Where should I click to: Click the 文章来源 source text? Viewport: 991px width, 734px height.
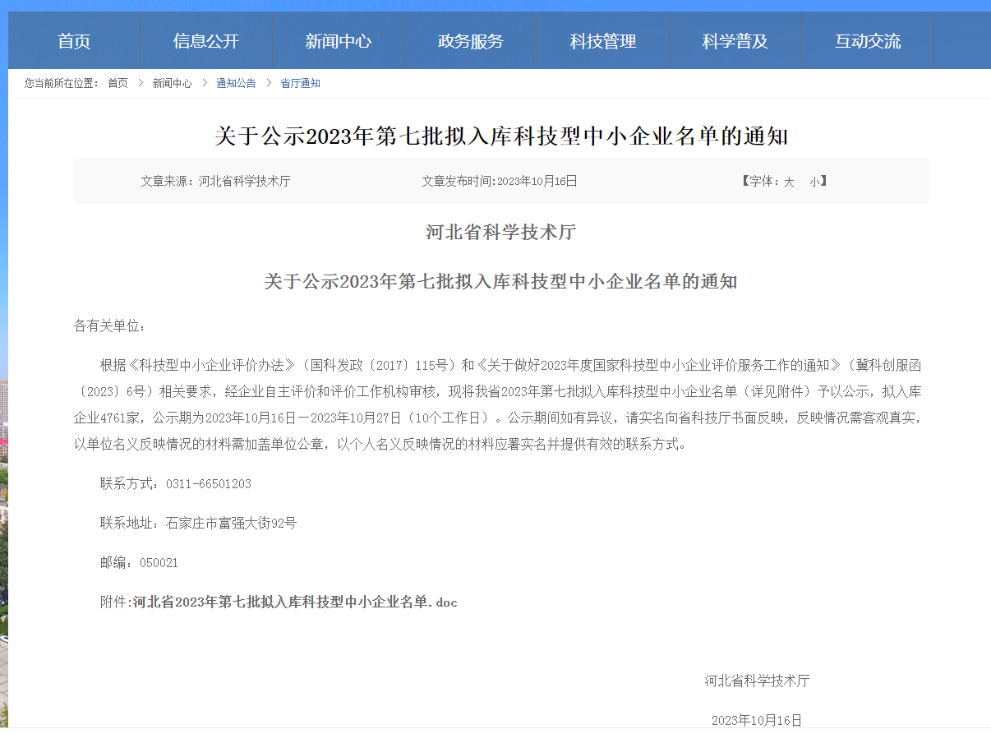(215, 182)
